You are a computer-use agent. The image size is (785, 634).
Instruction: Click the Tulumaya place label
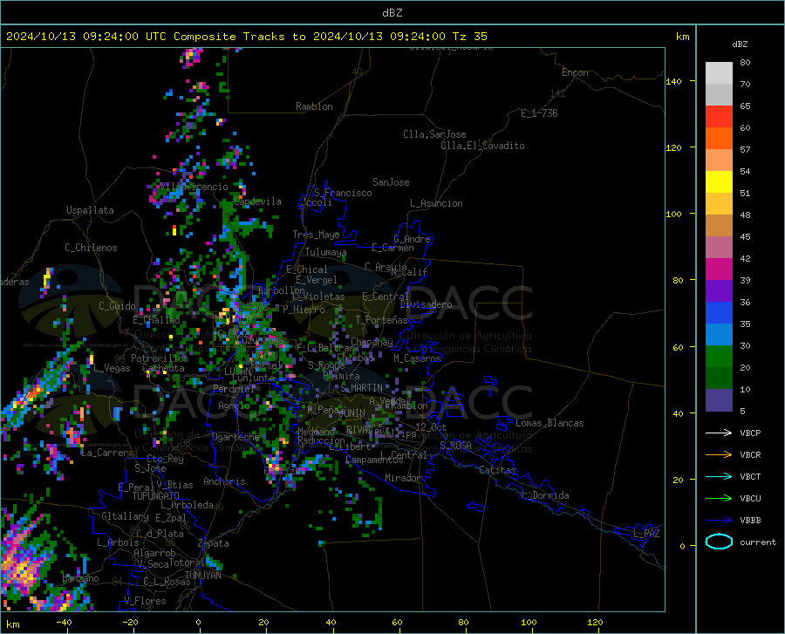click(325, 252)
